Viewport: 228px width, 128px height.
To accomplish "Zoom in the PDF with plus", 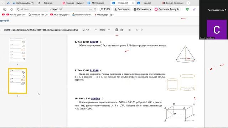I will (109, 30).
